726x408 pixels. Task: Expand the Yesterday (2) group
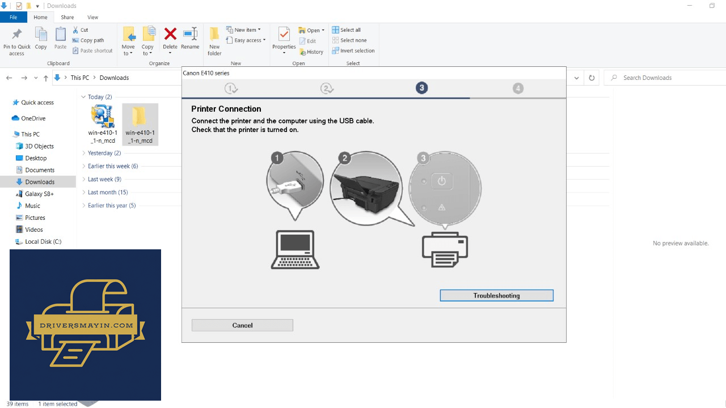(x=83, y=153)
